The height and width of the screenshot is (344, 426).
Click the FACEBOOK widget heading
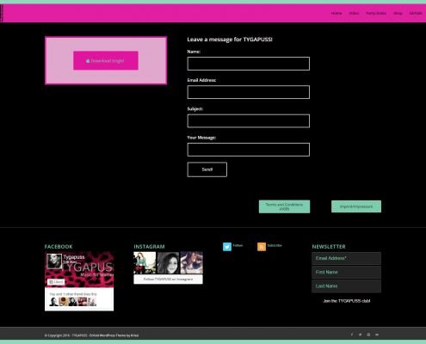(59, 247)
